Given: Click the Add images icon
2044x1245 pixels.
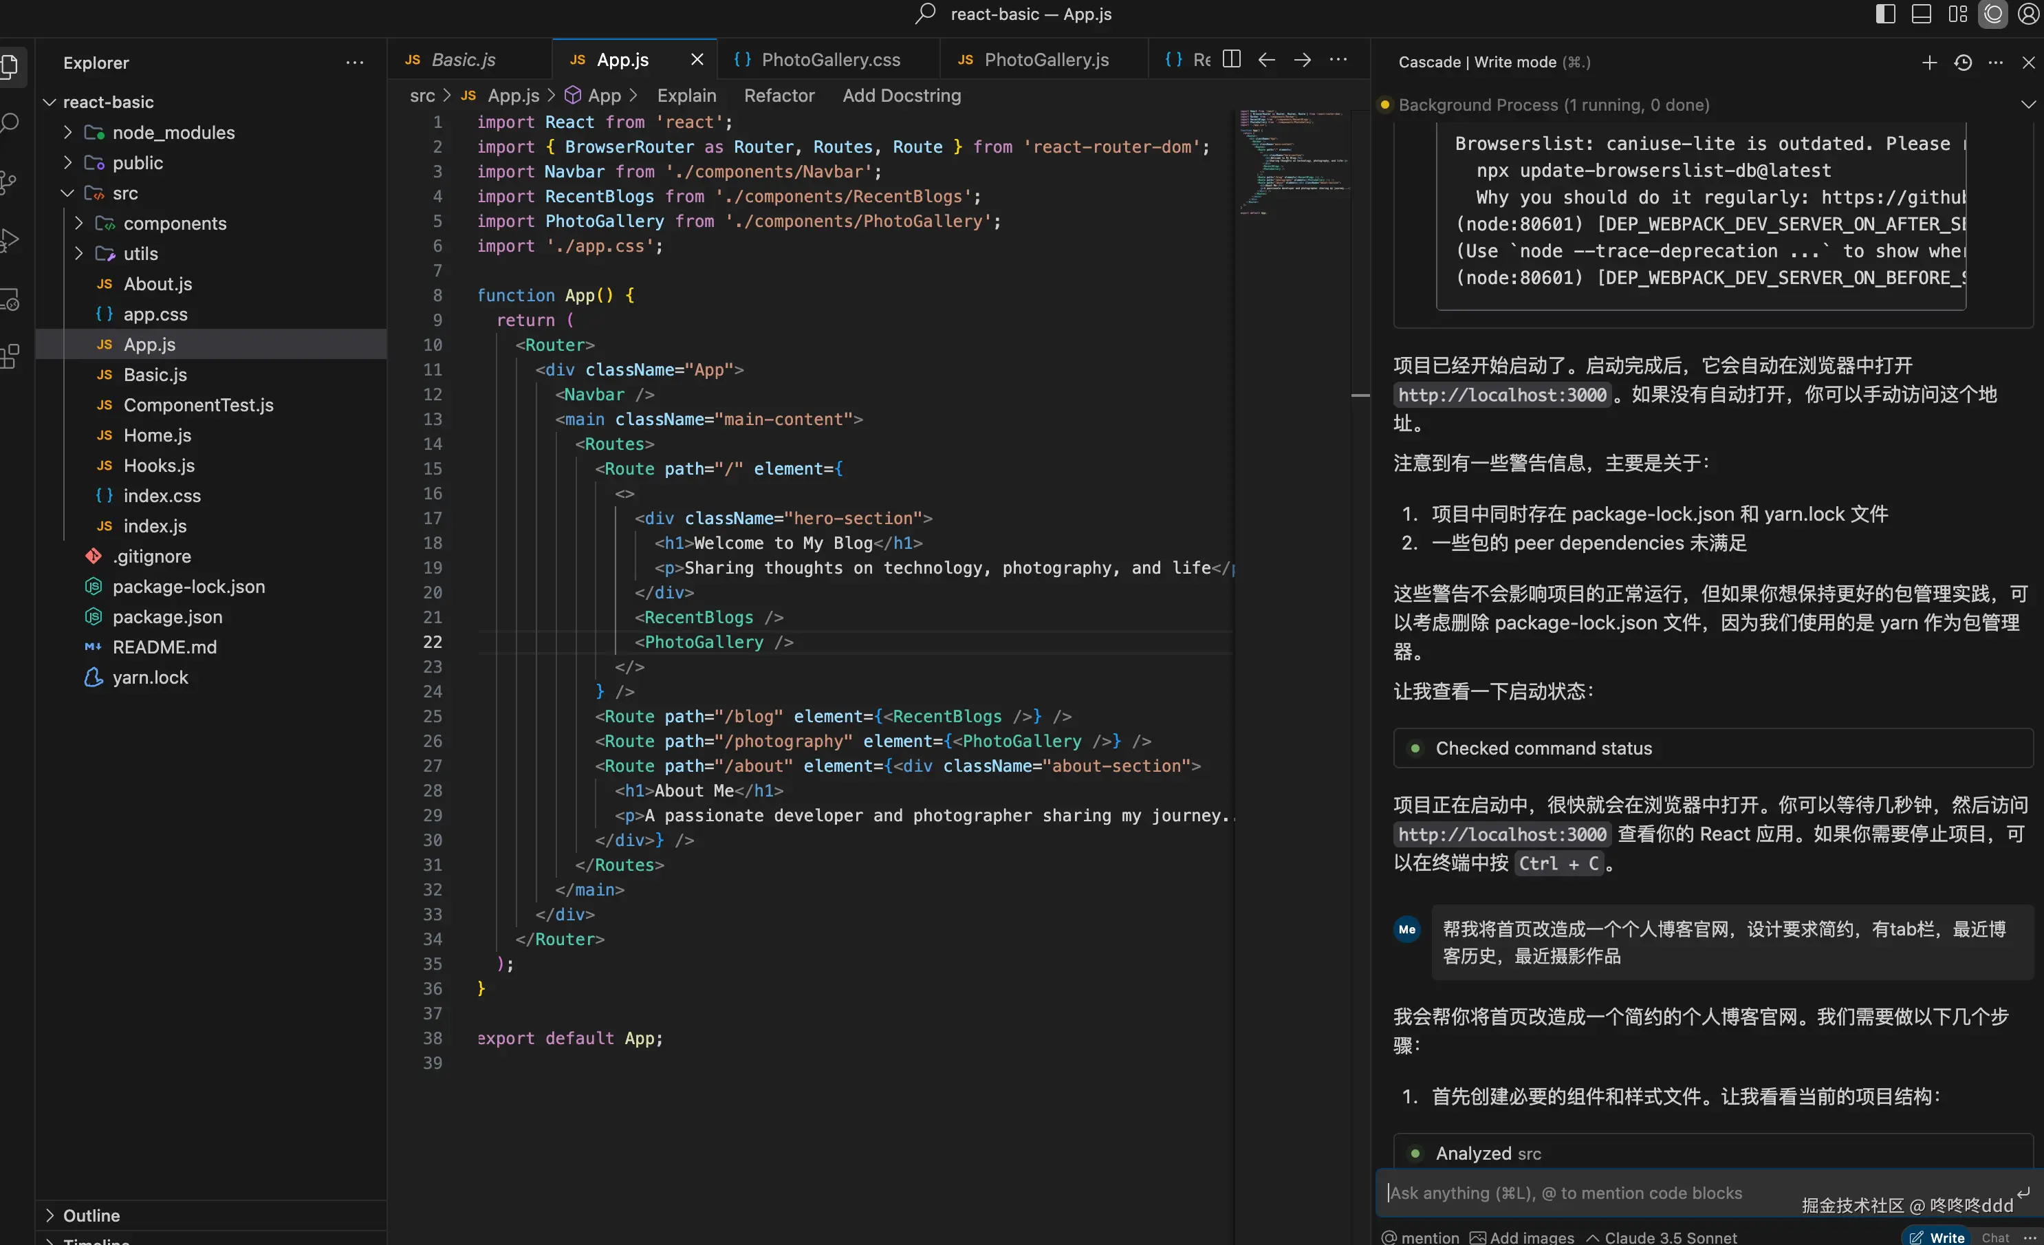Looking at the screenshot, I should pos(1522,1237).
